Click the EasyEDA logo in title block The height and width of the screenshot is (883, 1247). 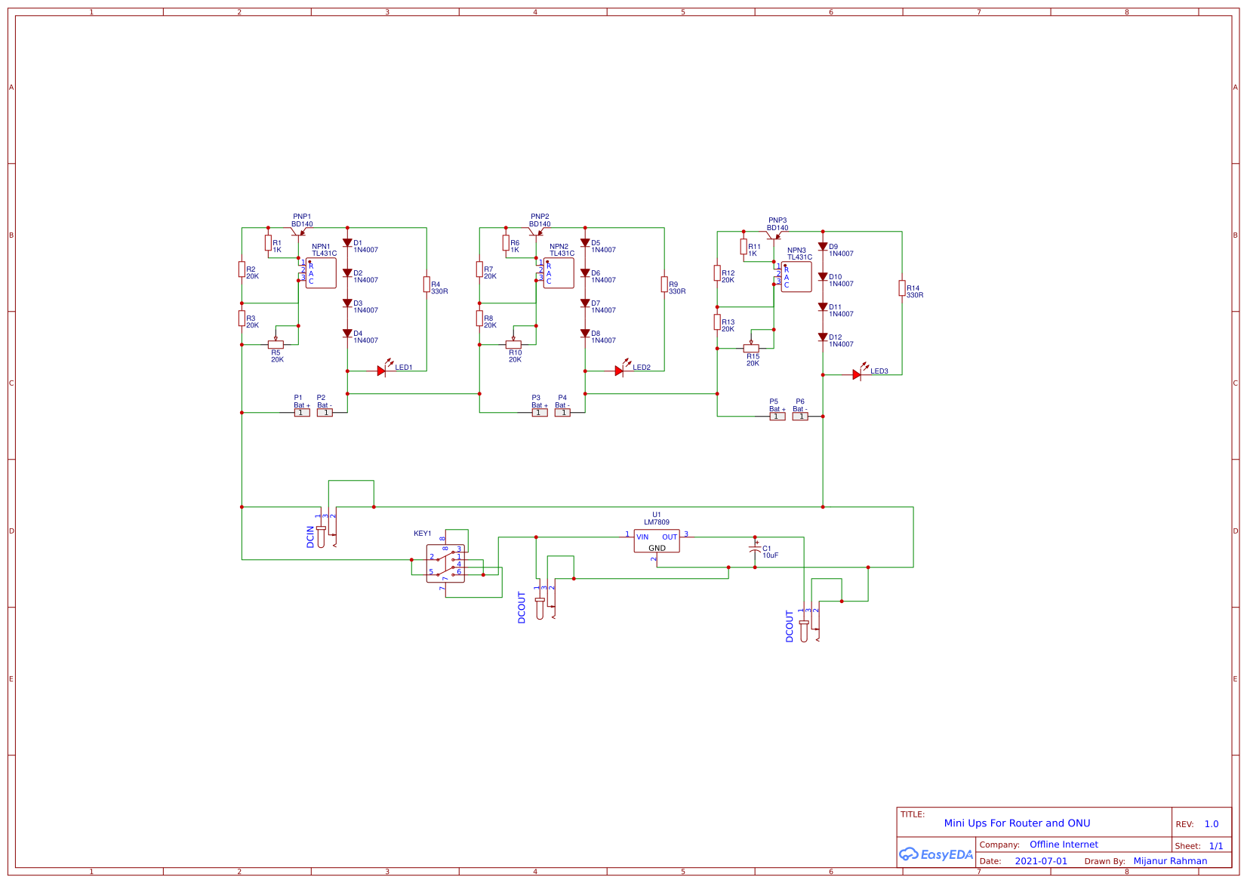[935, 854]
